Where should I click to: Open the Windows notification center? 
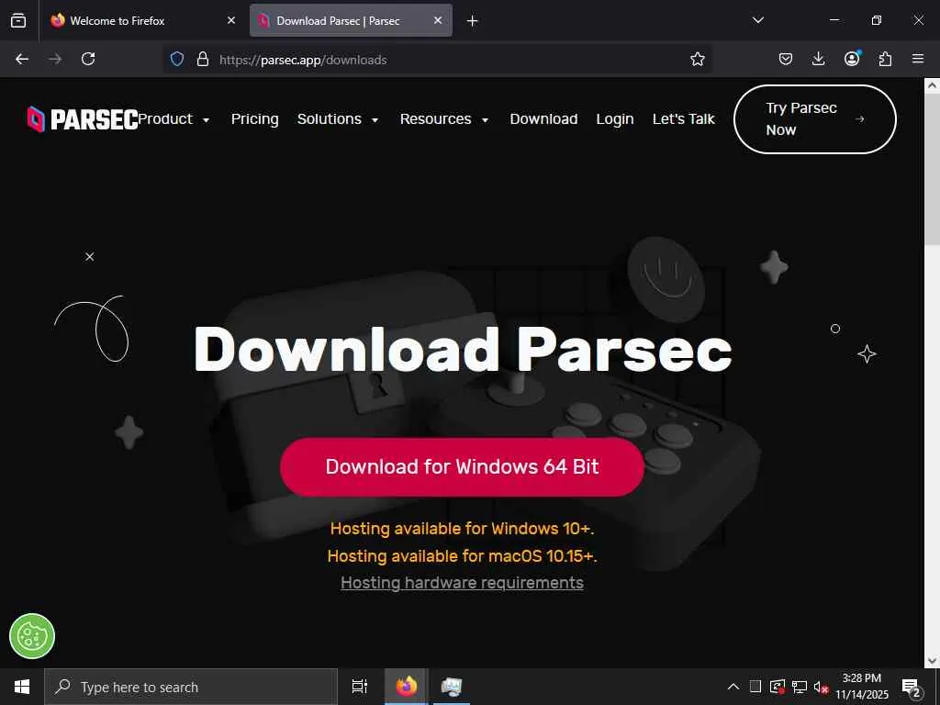tap(912, 688)
